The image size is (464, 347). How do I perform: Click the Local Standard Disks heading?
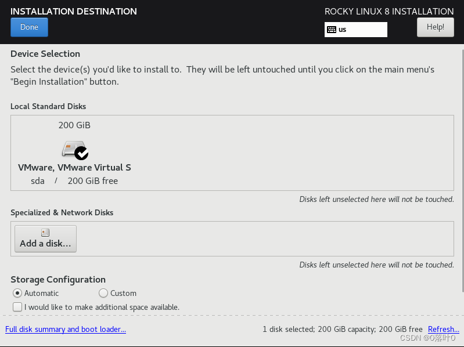pyautogui.click(x=48, y=106)
